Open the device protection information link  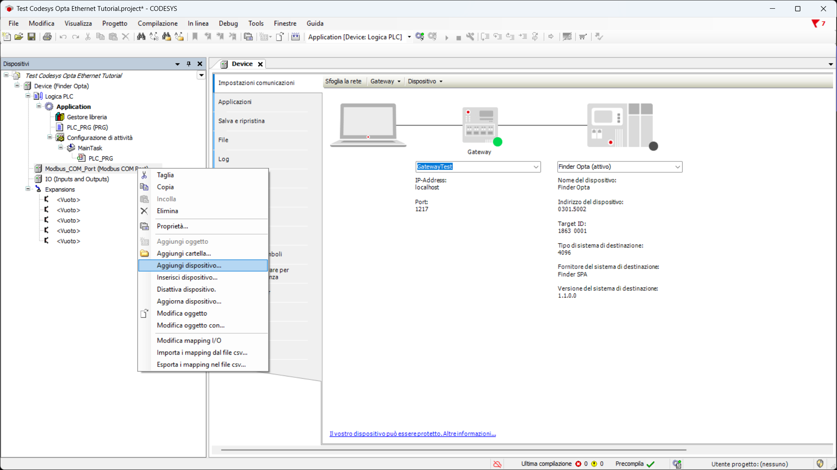pos(412,434)
